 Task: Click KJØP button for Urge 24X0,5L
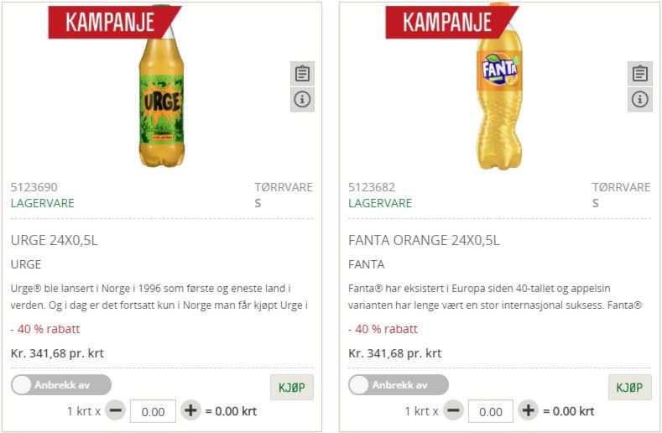pyautogui.click(x=292, y=388)
